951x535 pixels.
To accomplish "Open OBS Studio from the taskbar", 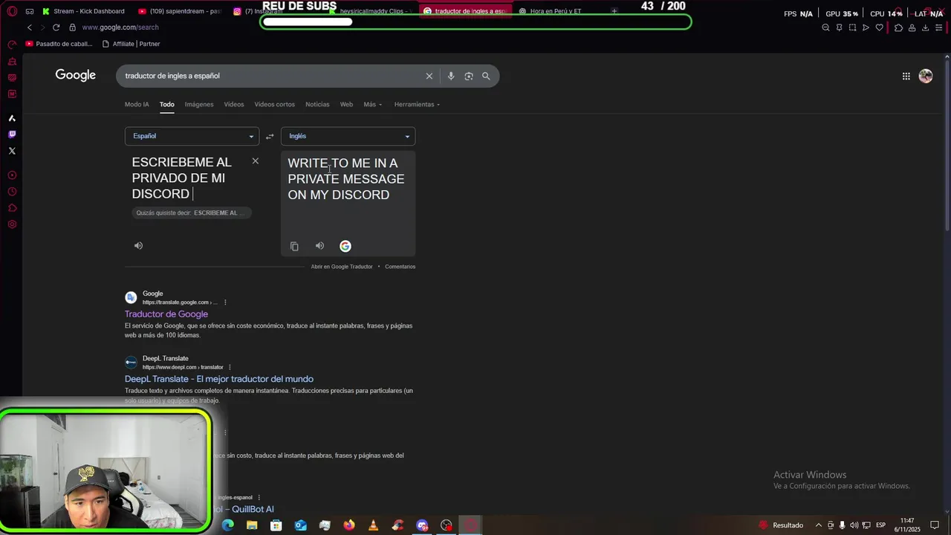I will [x=447, y=525].
